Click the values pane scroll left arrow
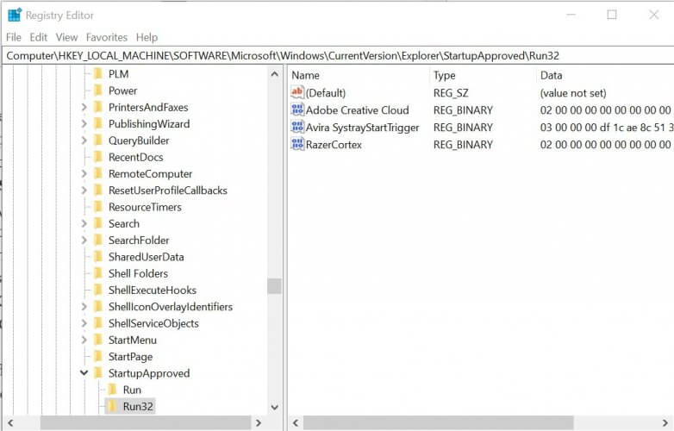The image size is (674, 431). [296, 423]
